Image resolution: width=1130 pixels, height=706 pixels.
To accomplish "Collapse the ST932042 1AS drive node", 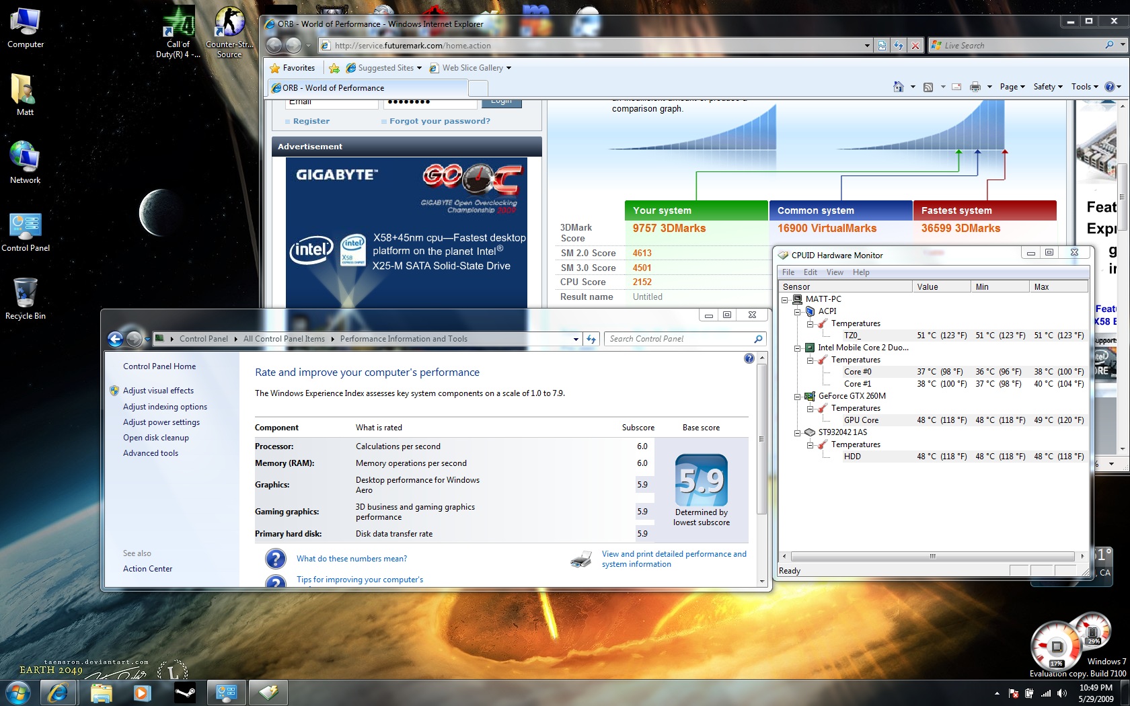I will [x=797, y=433].
